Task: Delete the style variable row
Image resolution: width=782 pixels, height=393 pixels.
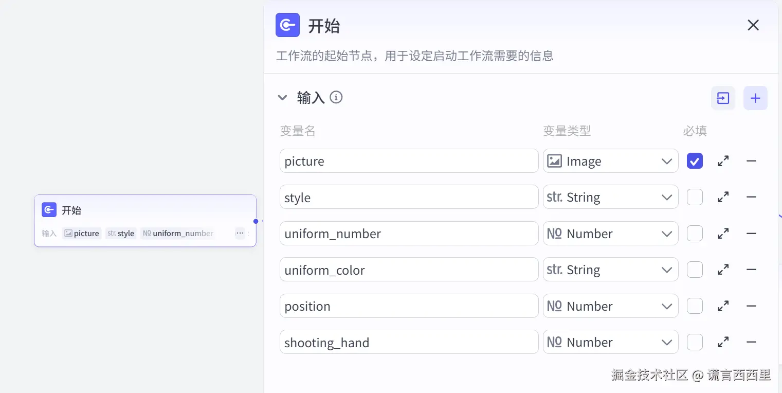Action: tap(751, 197)
